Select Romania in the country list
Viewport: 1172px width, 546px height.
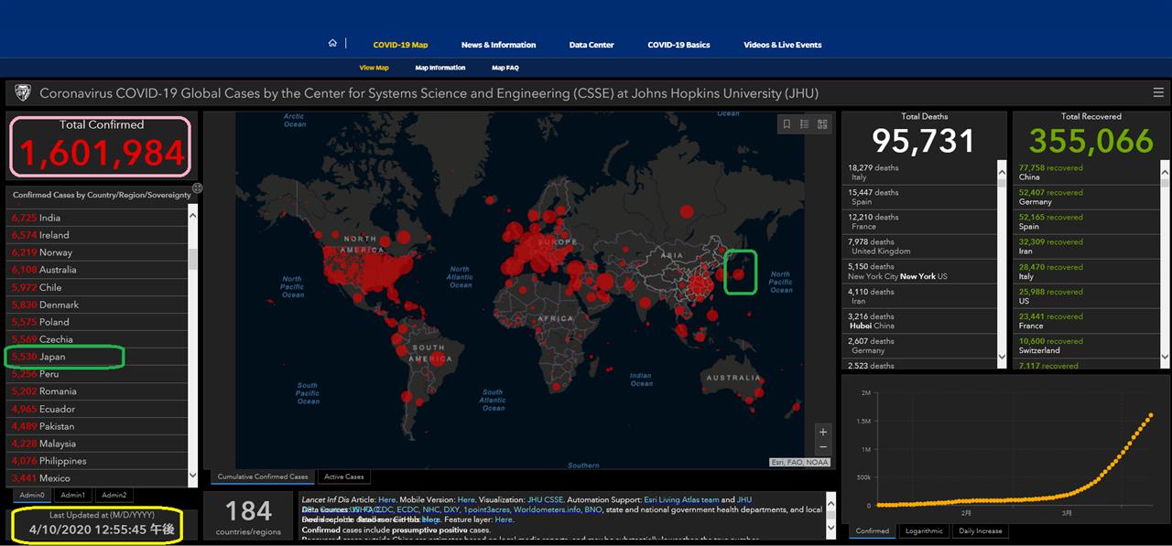[97, 391]
